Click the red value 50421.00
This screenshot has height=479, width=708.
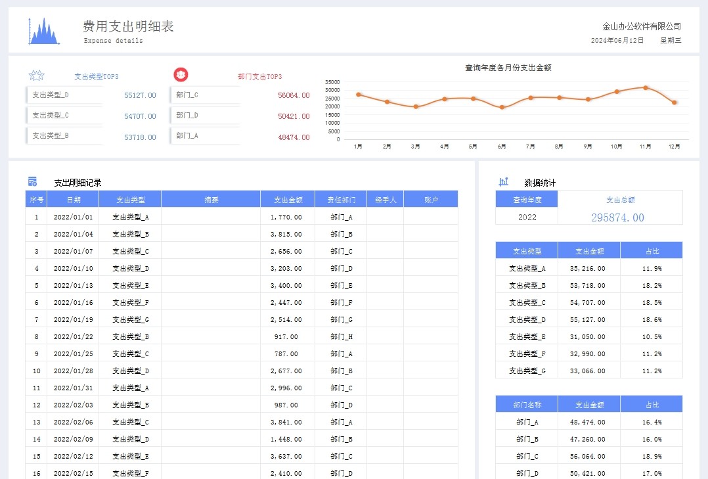pos(294,116)
